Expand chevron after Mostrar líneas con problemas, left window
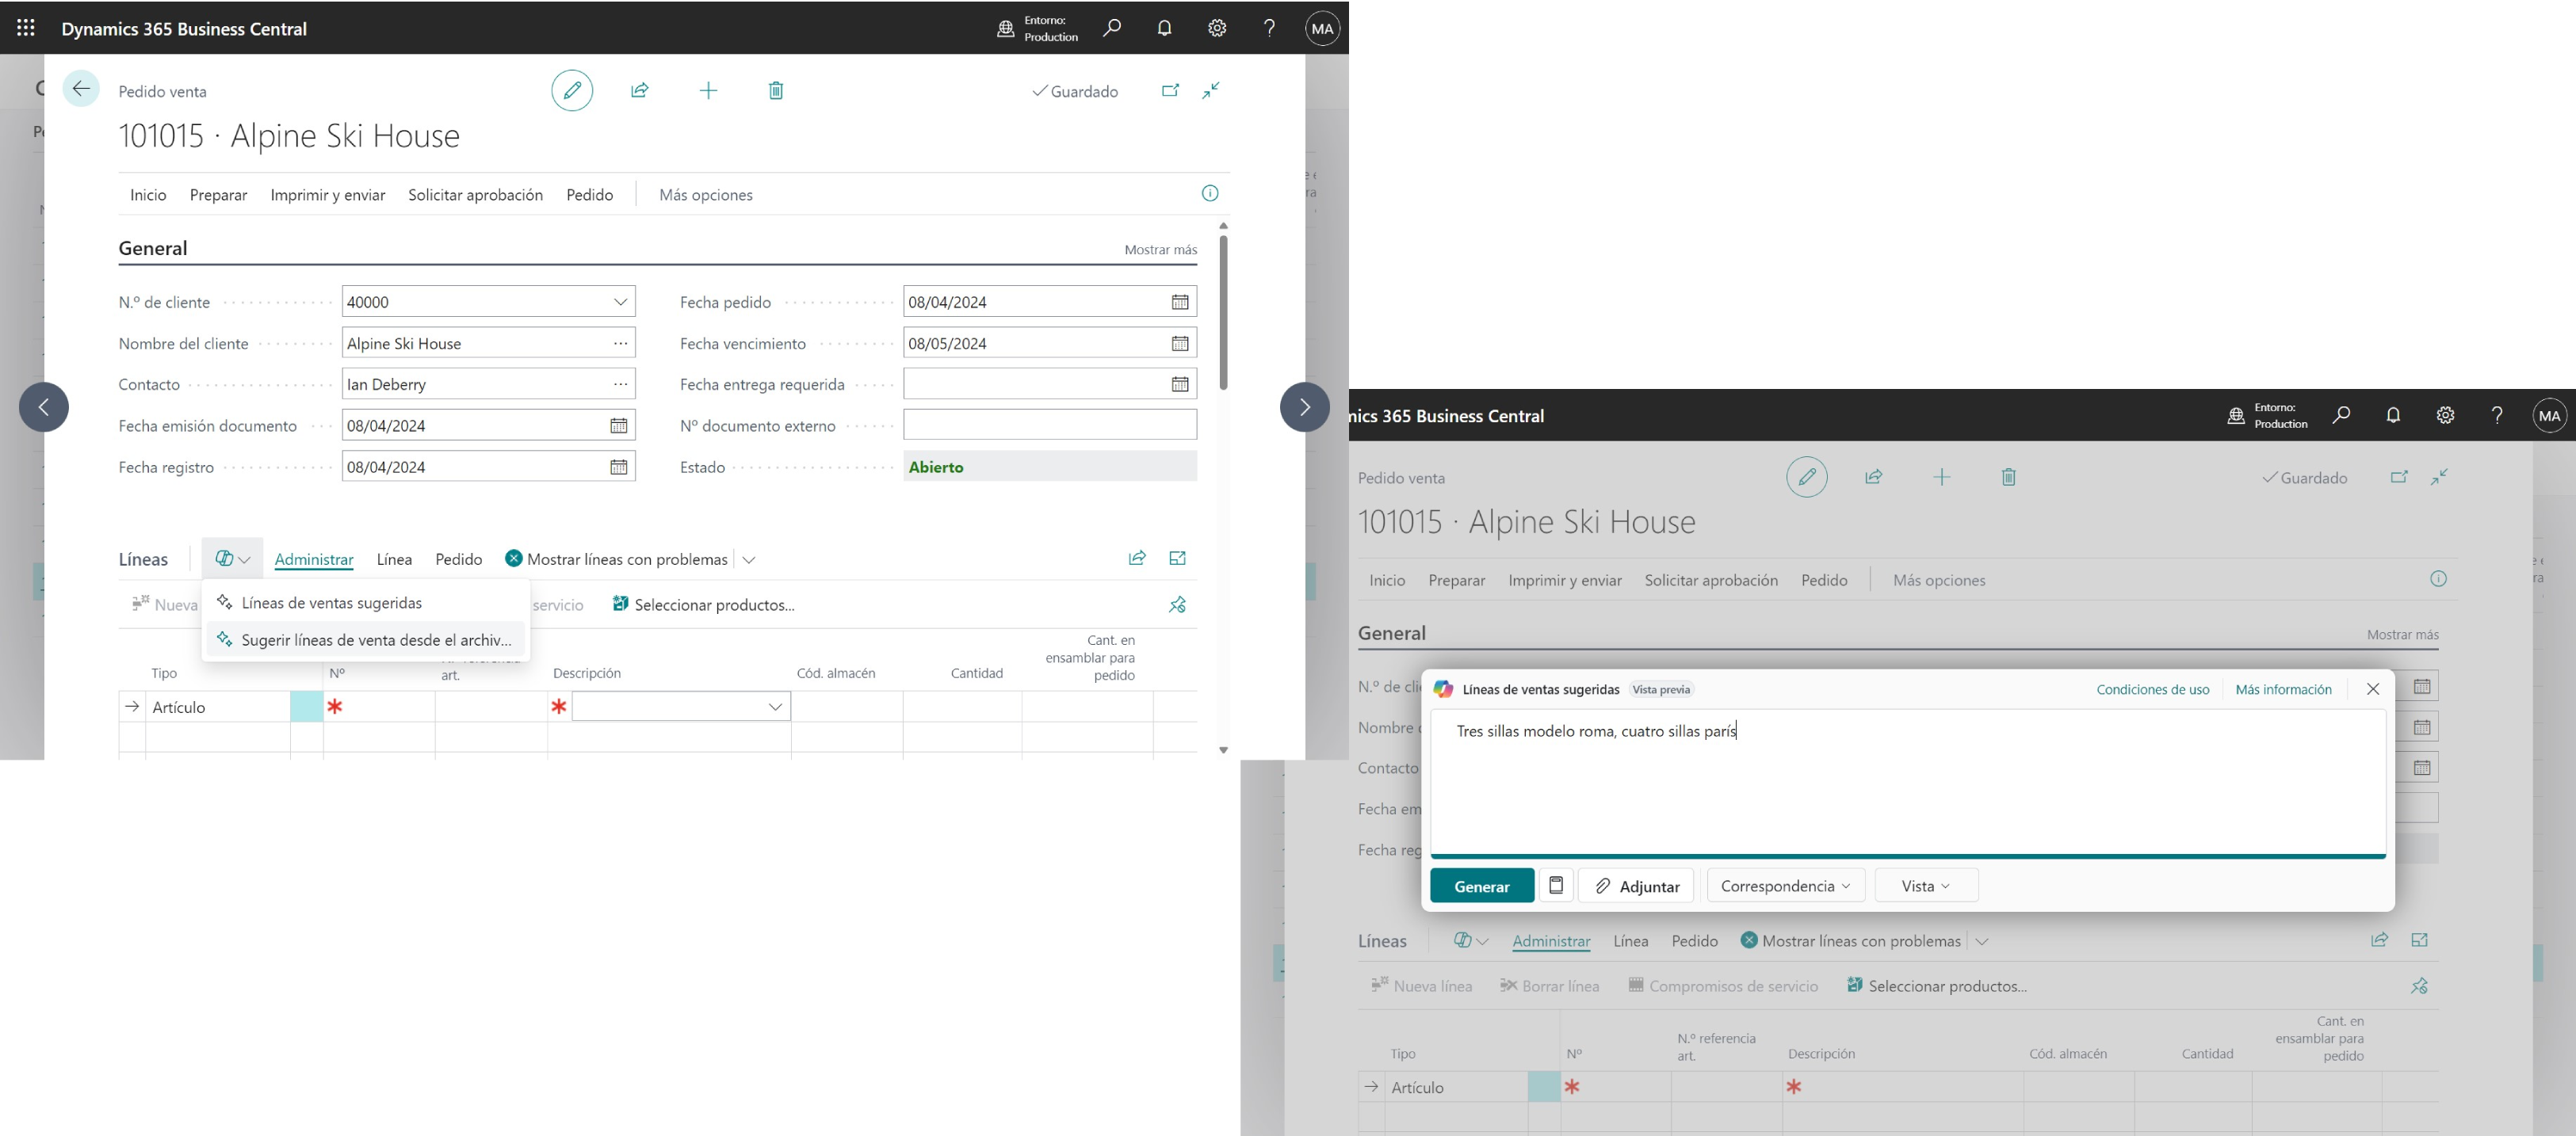 tap(749, 559)
